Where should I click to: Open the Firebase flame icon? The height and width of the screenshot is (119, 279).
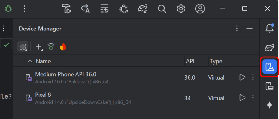coord(63,47)
